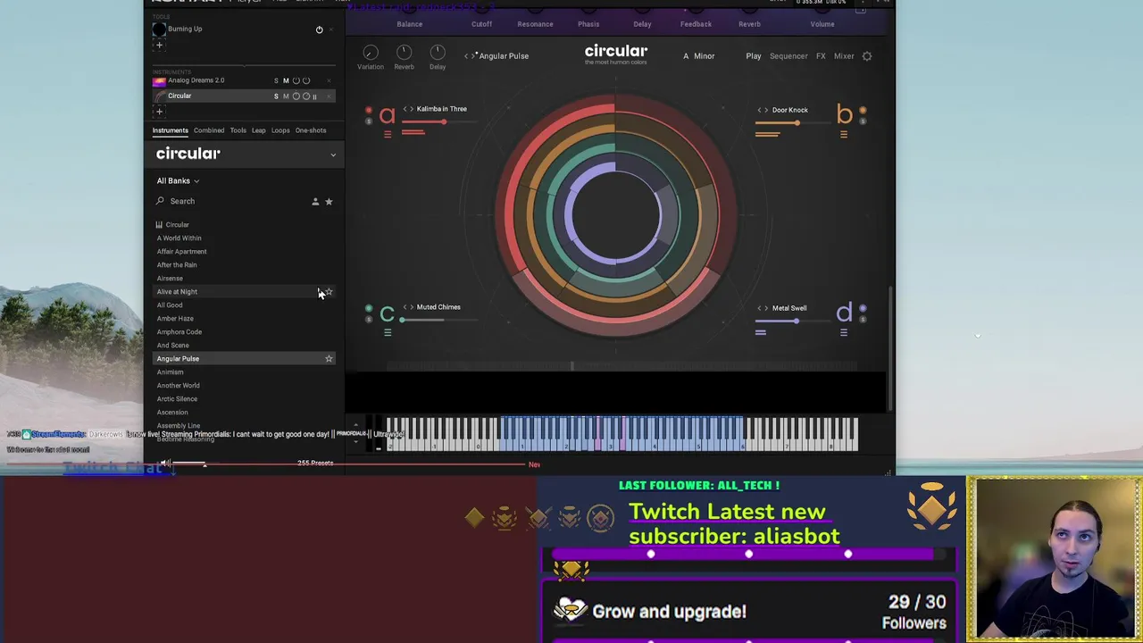Image resolution: width=1143 pixels, height=643 pixels.
Task: Favorite the Alive at Night preset
Action: pos(329,292)
